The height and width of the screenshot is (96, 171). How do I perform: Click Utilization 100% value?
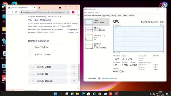point(116,59)
